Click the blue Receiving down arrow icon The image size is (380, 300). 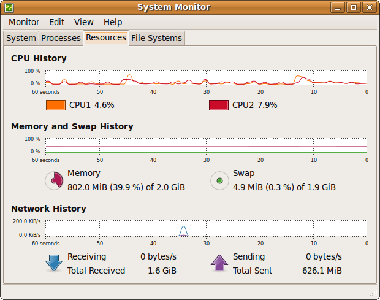point(54,263)
